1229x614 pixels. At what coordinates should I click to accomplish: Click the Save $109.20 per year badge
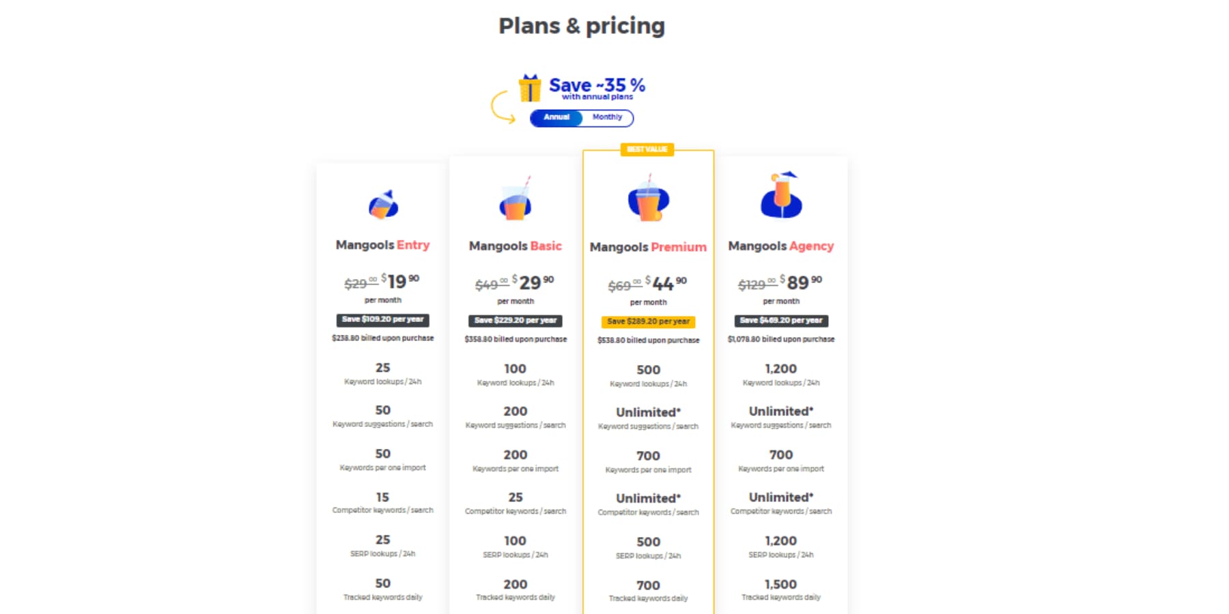(383, 320)
